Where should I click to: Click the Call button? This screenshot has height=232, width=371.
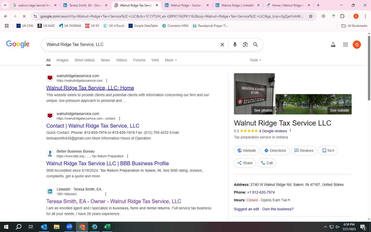point(267,163)
